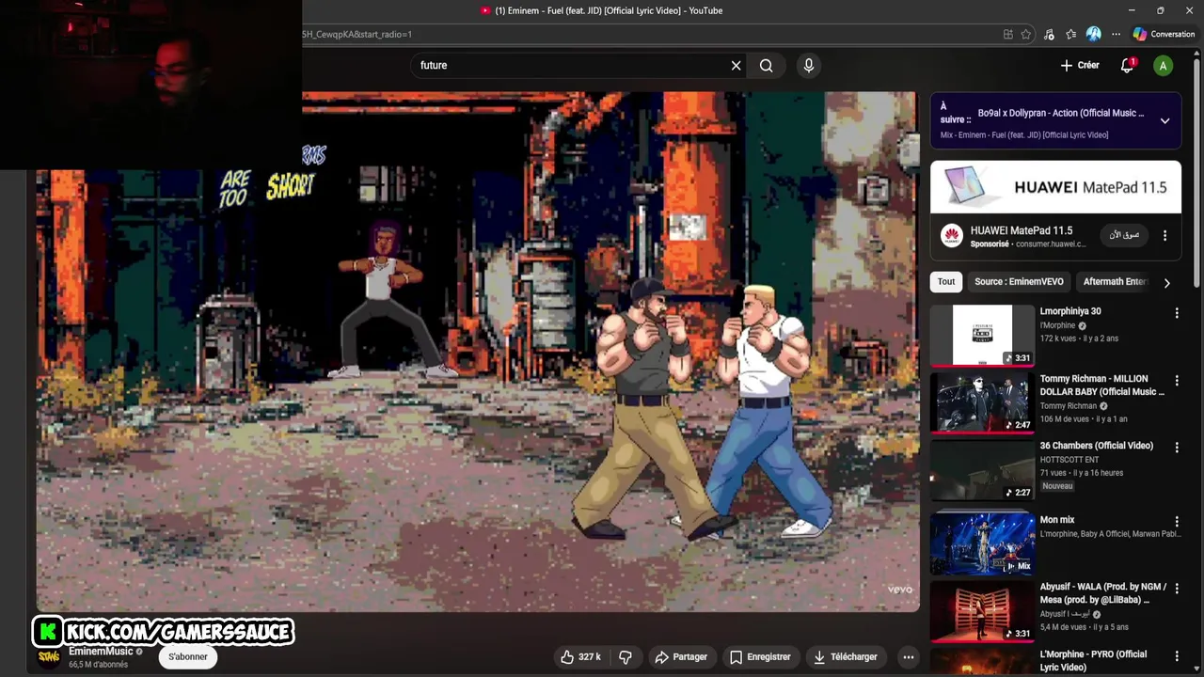Open the Lmorphiniya 30 video thumbnail
The height and width of the screenshot is (677, 1204).
982,335
